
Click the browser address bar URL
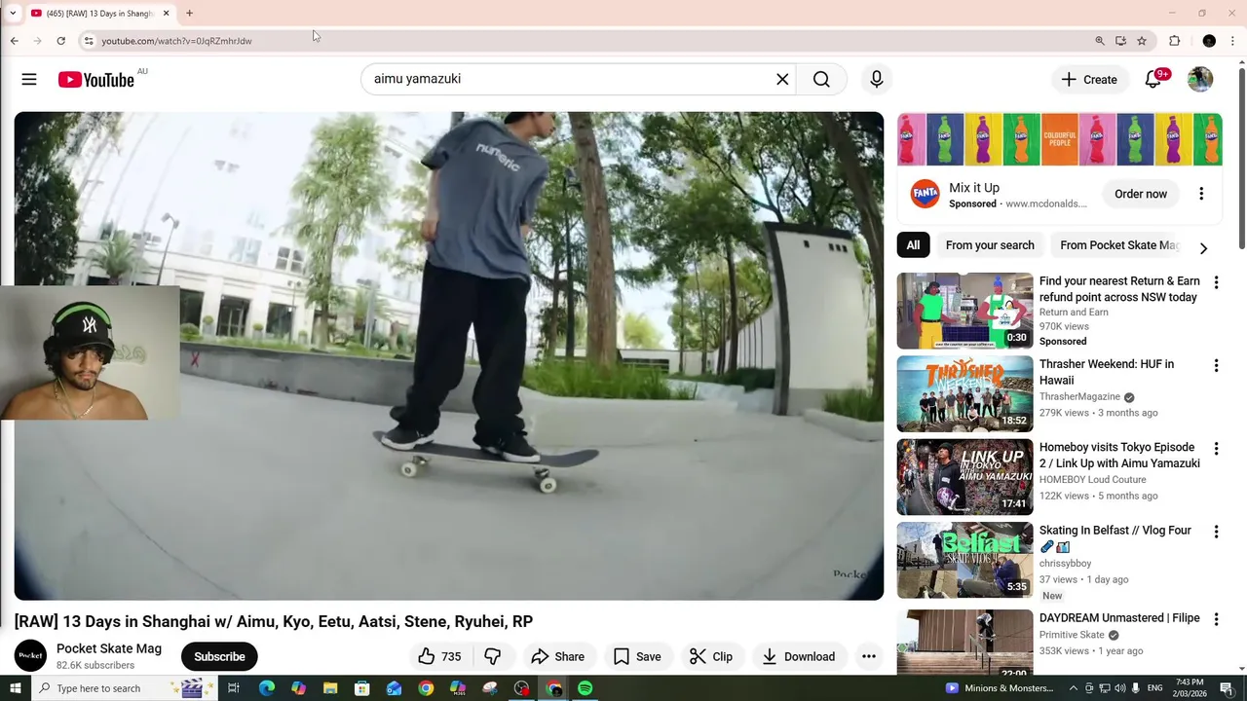tap(176, 41)
